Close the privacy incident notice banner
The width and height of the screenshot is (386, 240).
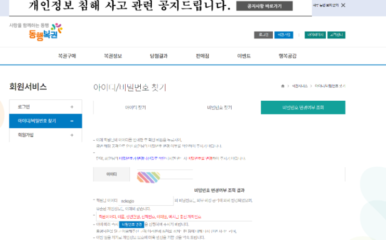[x=343, y=5]
